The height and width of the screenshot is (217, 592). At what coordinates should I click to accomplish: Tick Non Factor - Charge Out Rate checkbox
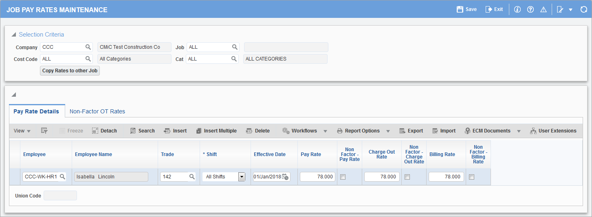(x=407, y=177)
